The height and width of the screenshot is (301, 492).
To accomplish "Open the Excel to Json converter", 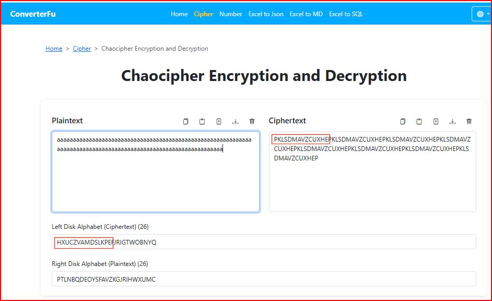I will coord(266,14).
